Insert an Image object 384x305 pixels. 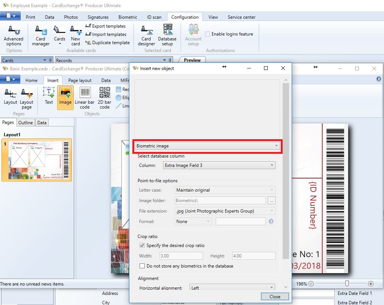[65, 97]
